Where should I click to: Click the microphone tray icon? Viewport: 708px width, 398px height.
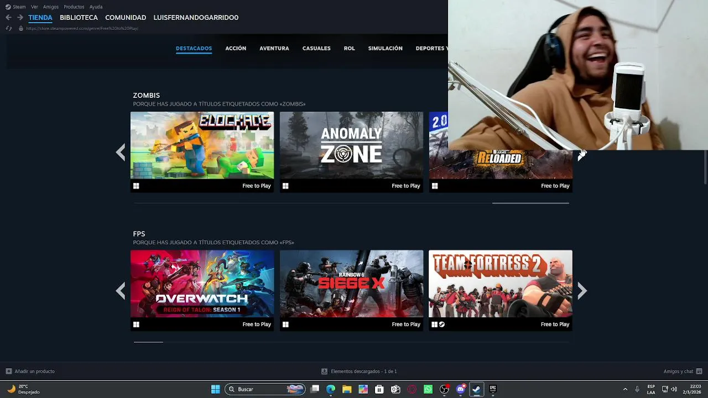tap(637, 389)
